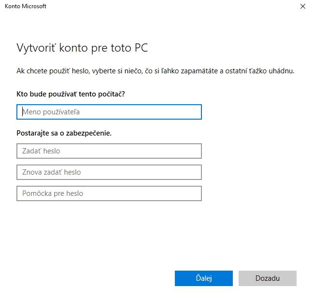
Task: Activate the password hint text box
Action: tap(109, 193)
